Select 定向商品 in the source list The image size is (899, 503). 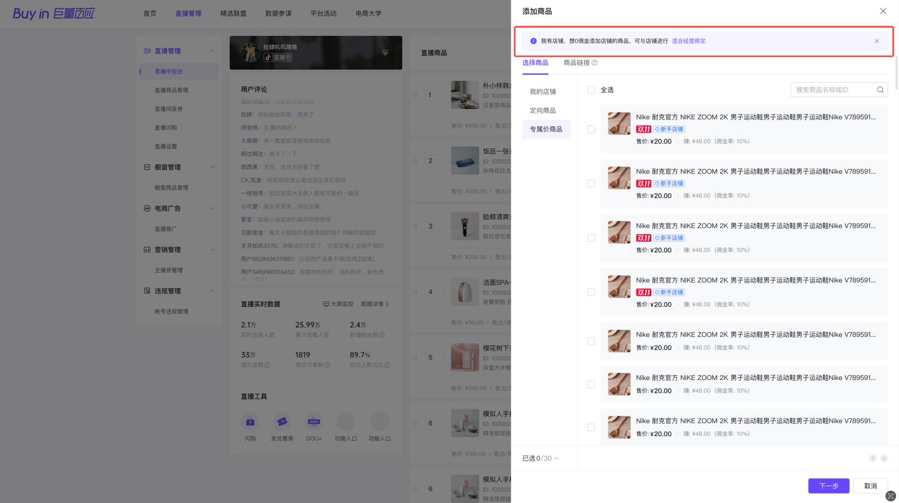click(543, 111)
